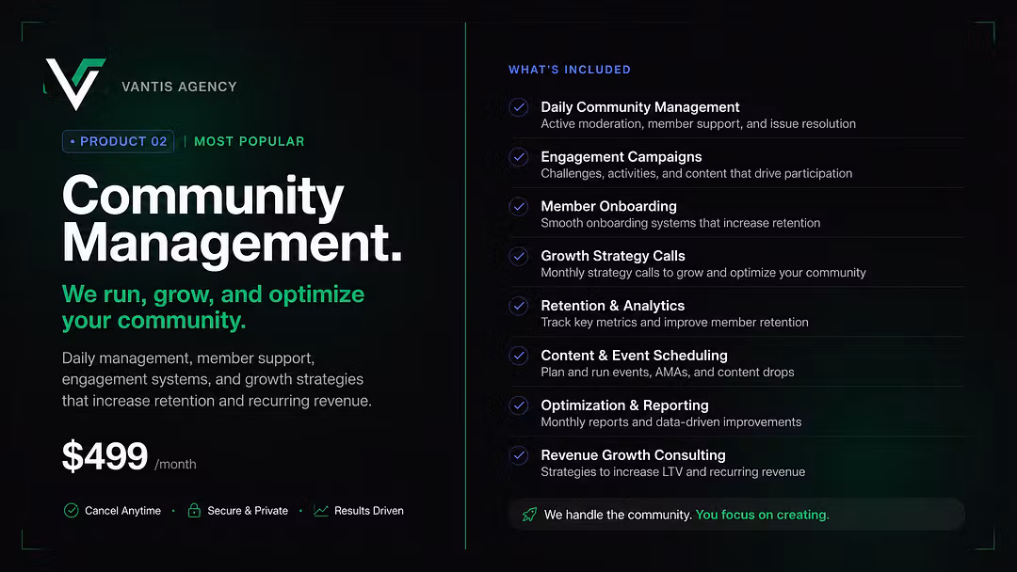Screen dimensions: 1017x572
Task: Click the Results Driven chart icon
Action: tap(321, 511)
